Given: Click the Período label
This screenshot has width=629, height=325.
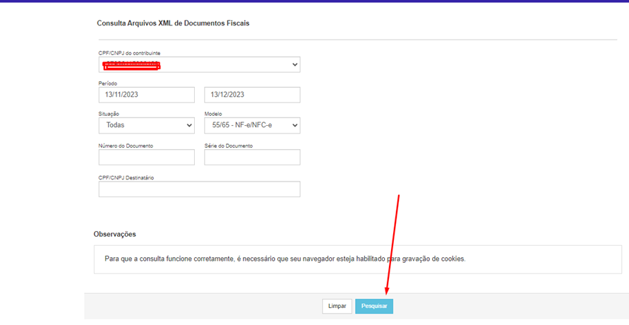Looking at the screenshot, I should point(108,83).
